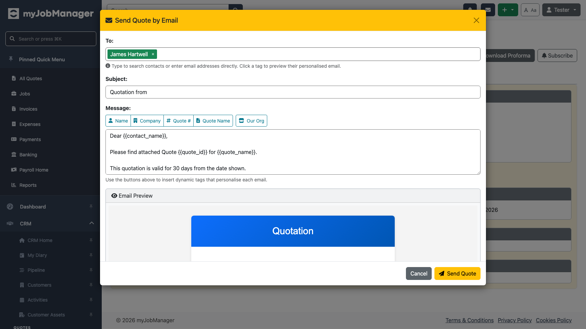Preview email for James Hartwell tag
Viewport: 586px width, 329px height.
129,54
